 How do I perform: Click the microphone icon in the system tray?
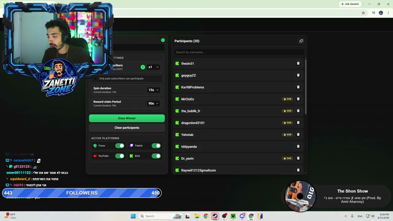tap(352, 216)
